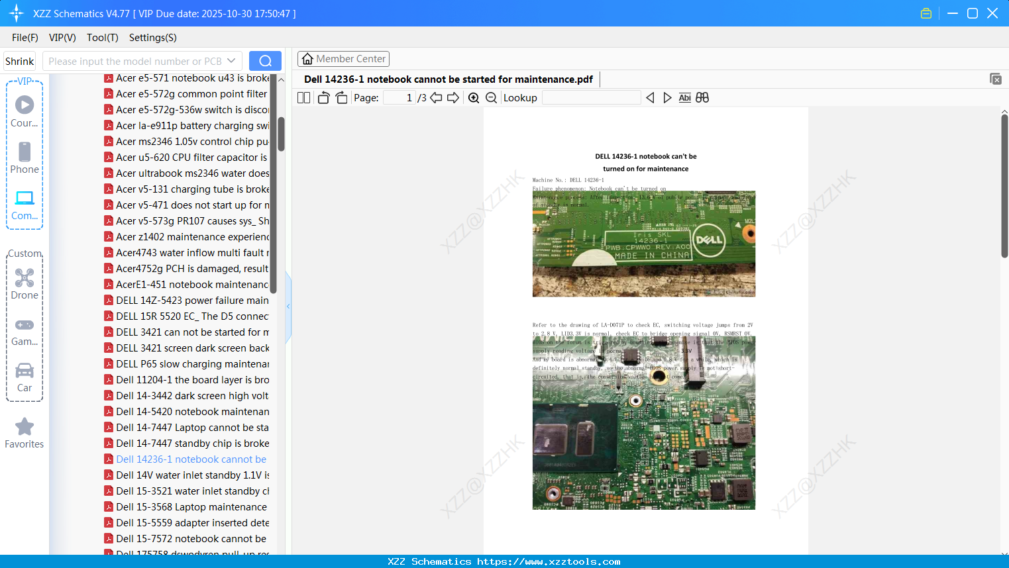Click the XZZ Schematics app logo
The image size is (1009, 568).
click(17, 13)
